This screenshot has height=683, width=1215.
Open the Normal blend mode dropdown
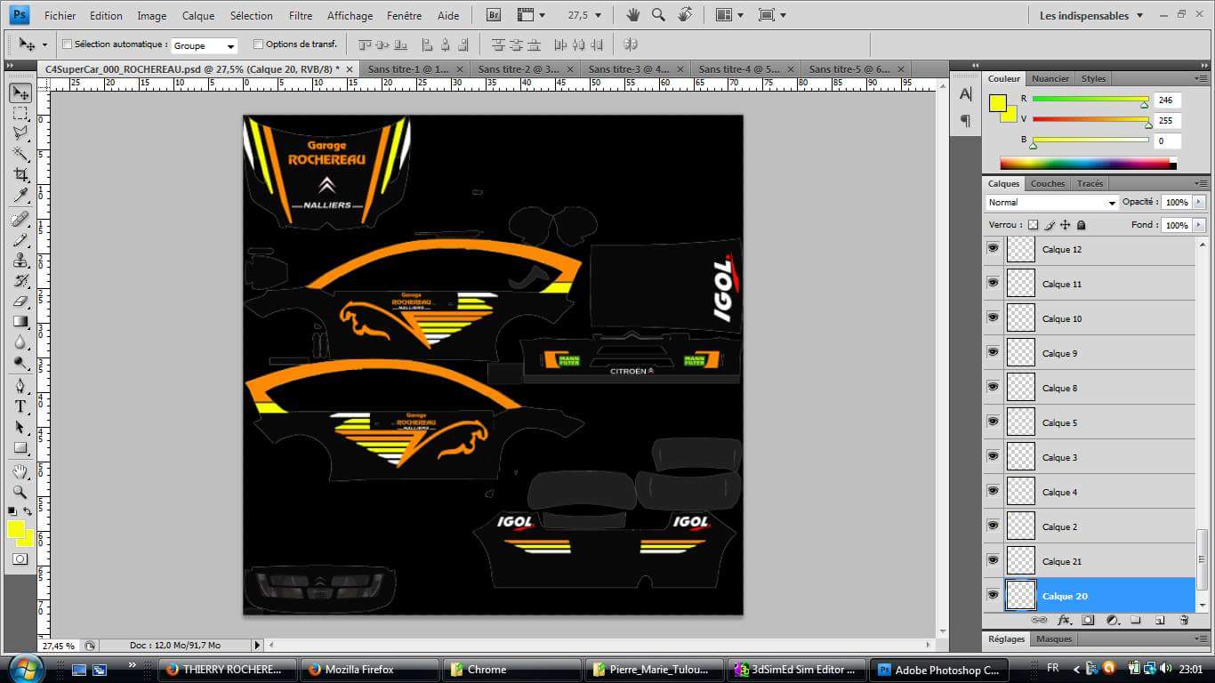(1051, 203)
